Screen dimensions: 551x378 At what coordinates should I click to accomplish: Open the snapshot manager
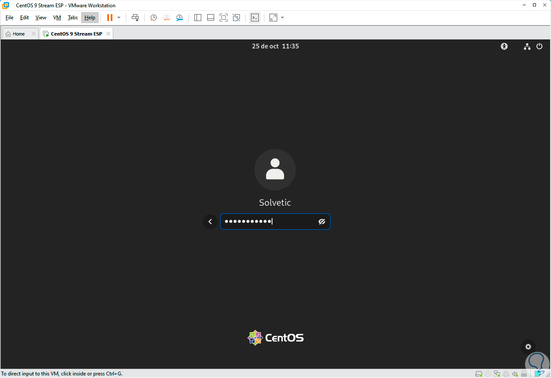(x=180, y=18)
